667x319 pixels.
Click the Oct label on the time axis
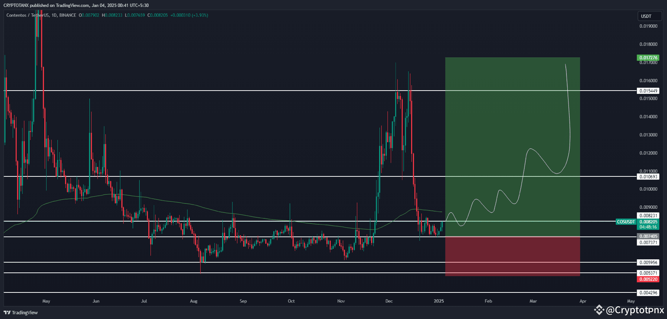[x=291, y=301]
